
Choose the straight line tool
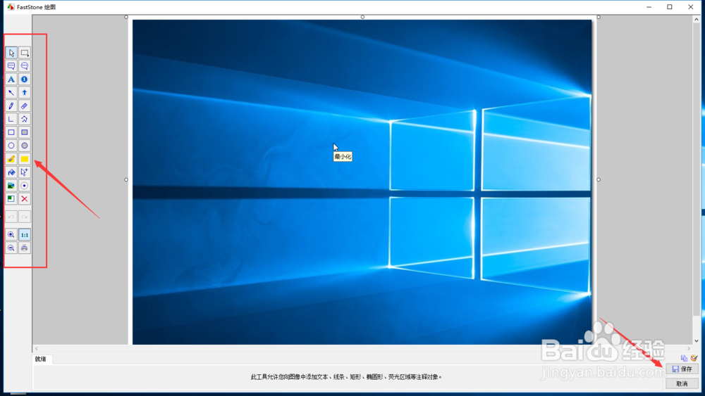point(11,119)
